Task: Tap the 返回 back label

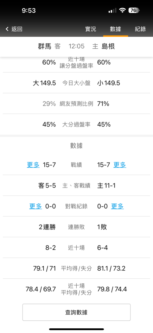Action: pyautogui.click(x=17, y=29)
